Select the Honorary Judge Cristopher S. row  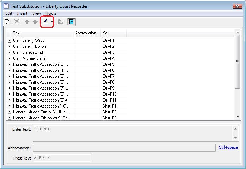(x=66, y=118)
